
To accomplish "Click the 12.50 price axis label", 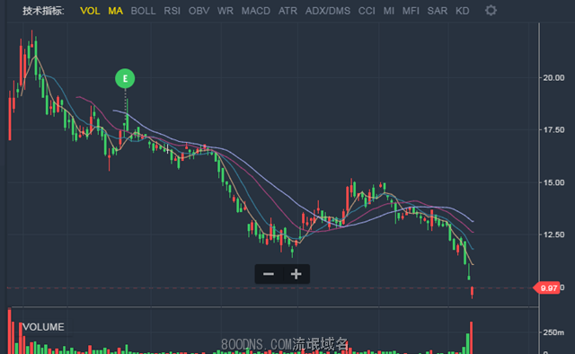I will [x=553, y=235].
